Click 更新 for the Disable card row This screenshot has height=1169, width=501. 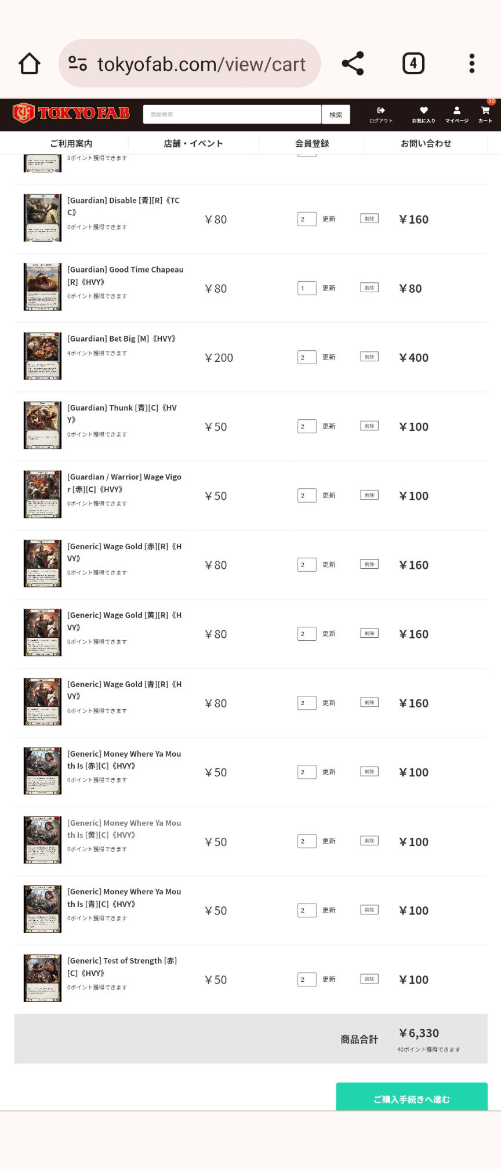pos(329,219)
